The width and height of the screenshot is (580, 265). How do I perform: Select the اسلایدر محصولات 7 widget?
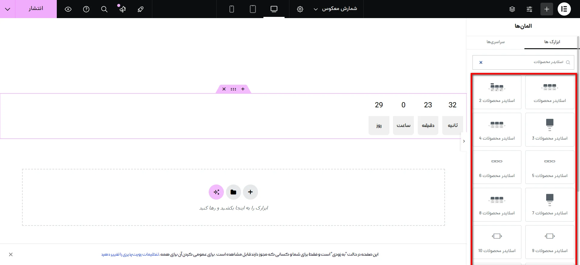point(549,205)
